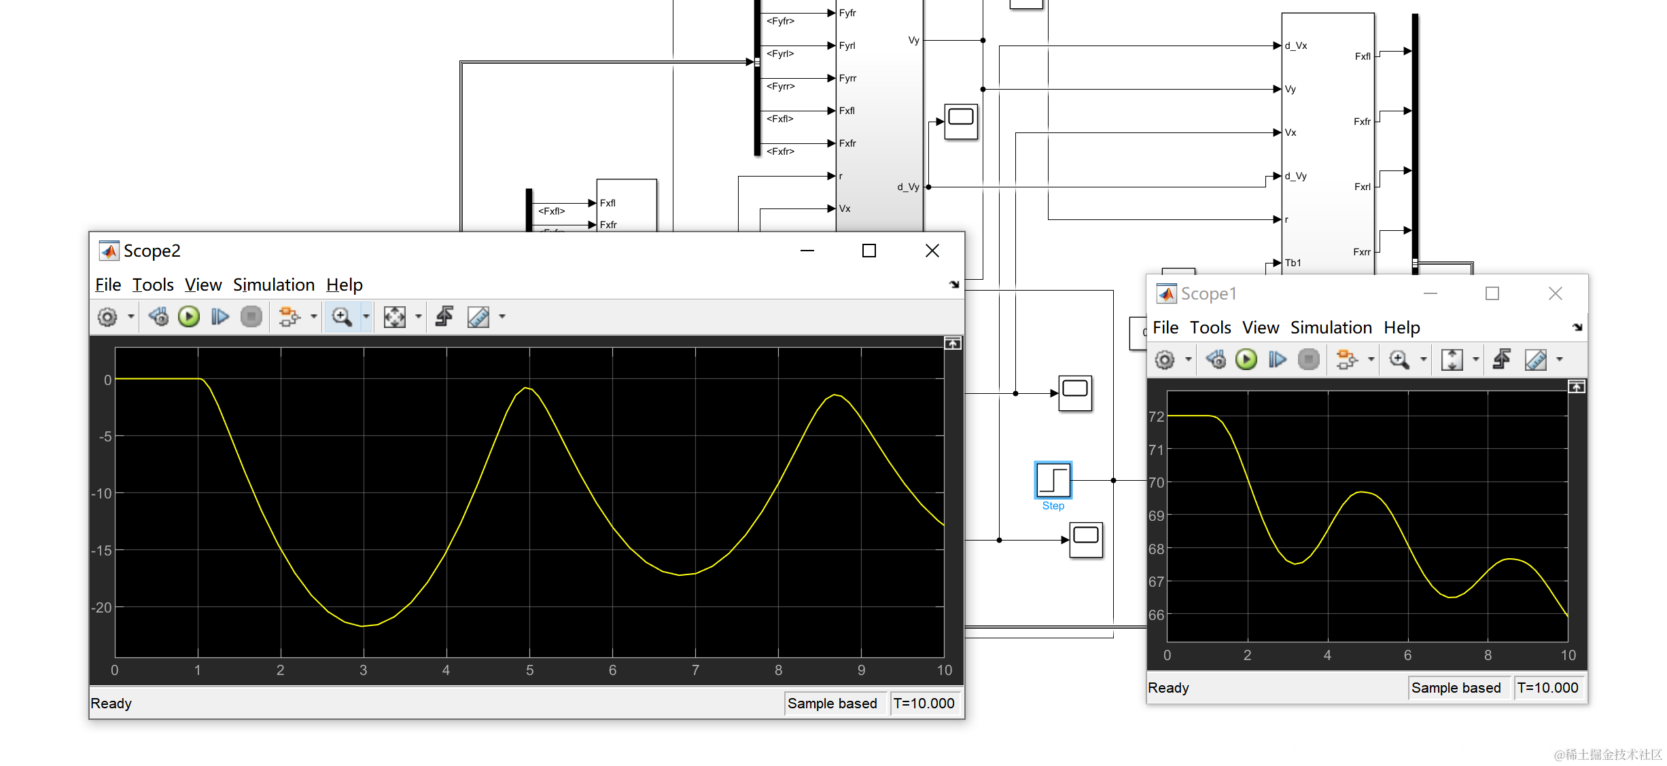1667x766 pixels.
Task: Open Simulation menu in Scope2
Action: tap(274, 285)
